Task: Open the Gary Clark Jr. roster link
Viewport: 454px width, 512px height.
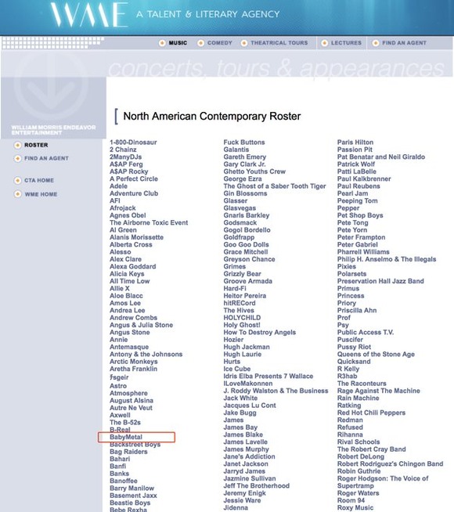Action: coord(244,164)
